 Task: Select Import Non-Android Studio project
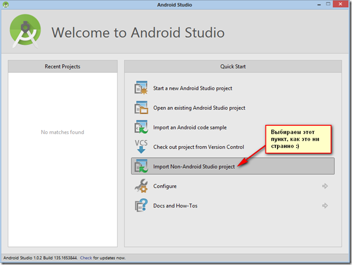point(232,166)
